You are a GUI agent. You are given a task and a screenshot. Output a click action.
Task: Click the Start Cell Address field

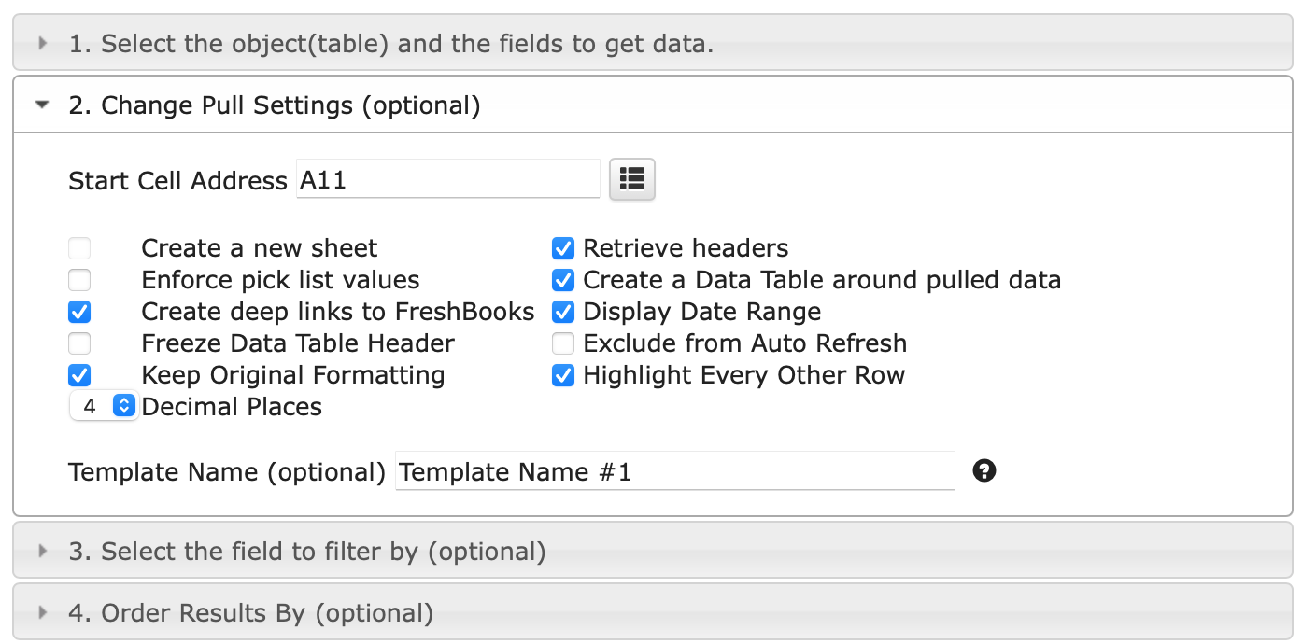coord(448,179)
